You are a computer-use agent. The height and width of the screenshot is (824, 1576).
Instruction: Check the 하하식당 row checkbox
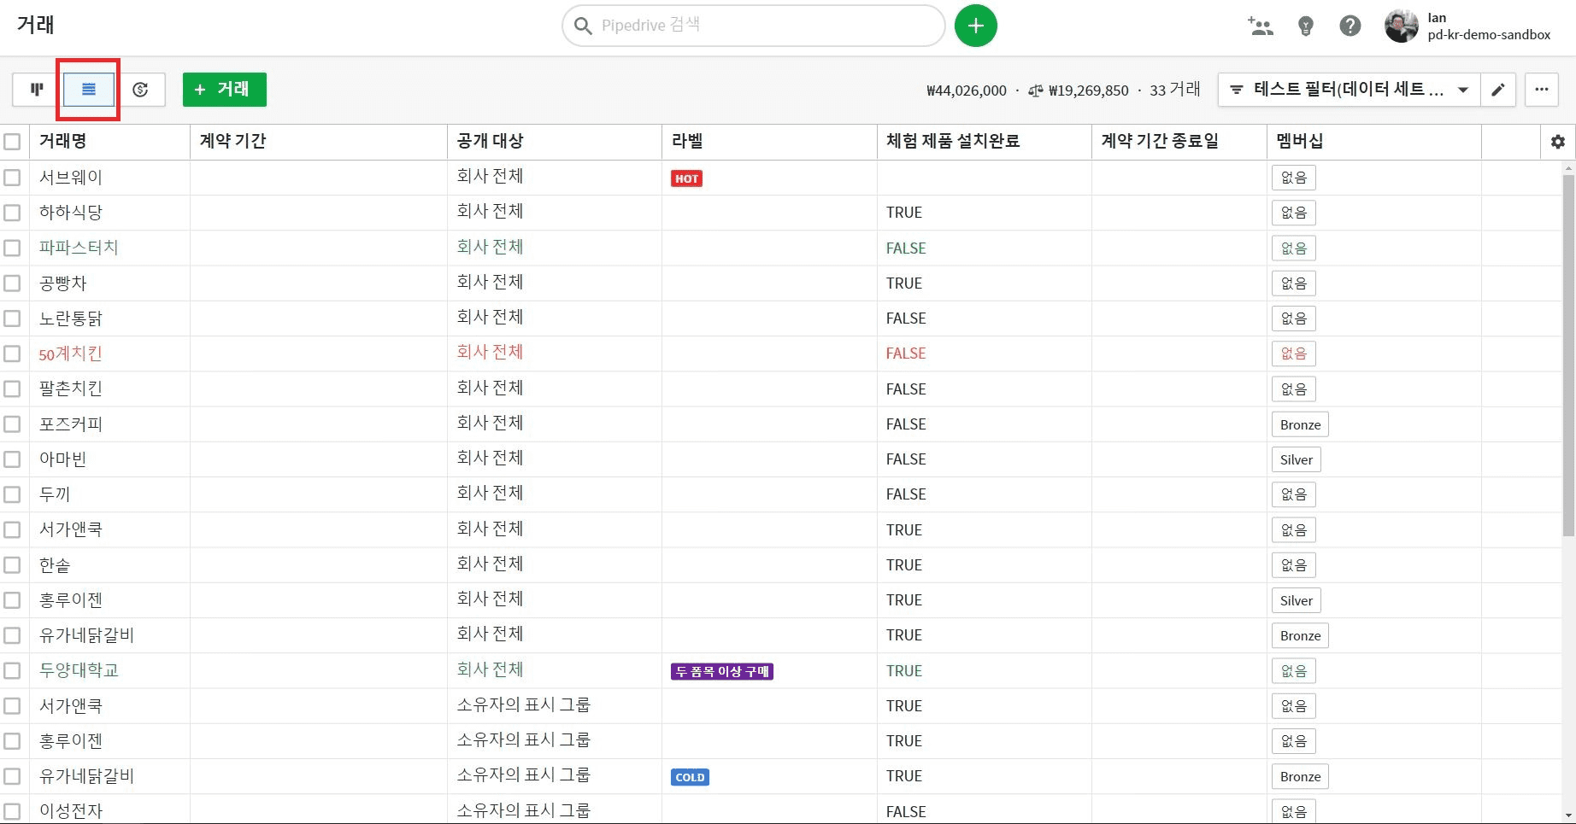point(12,213)
